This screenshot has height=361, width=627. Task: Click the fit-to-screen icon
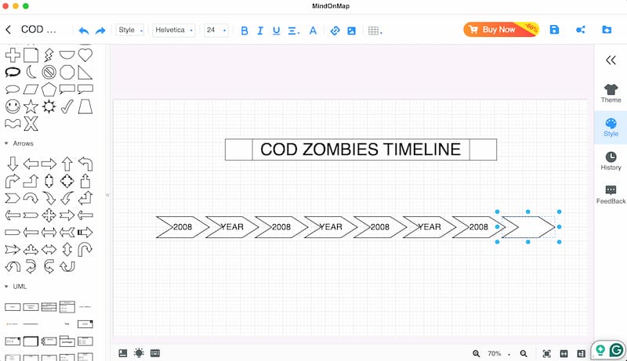tap(546, 353)
